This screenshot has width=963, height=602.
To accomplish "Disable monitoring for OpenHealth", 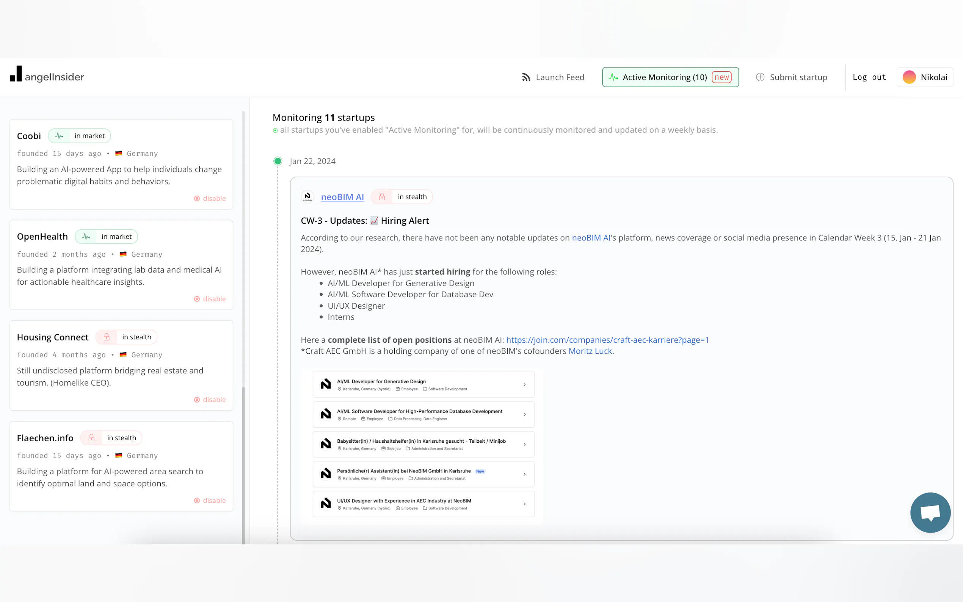I will tap(210, 299).
